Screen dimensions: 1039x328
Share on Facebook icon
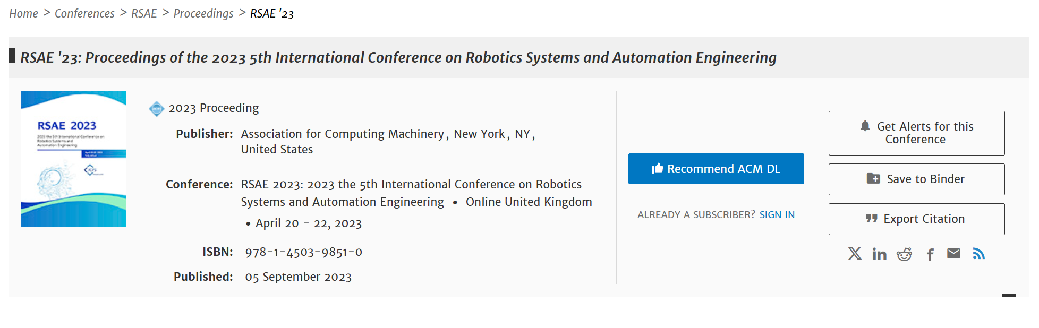(930, 255)
